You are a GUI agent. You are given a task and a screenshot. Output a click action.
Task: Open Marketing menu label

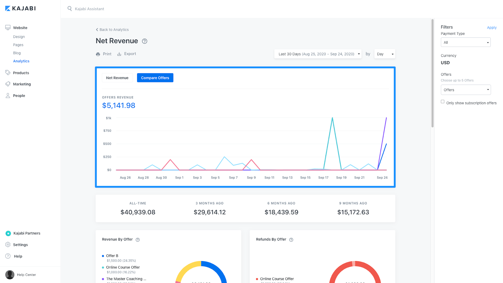tap(22, 84)
